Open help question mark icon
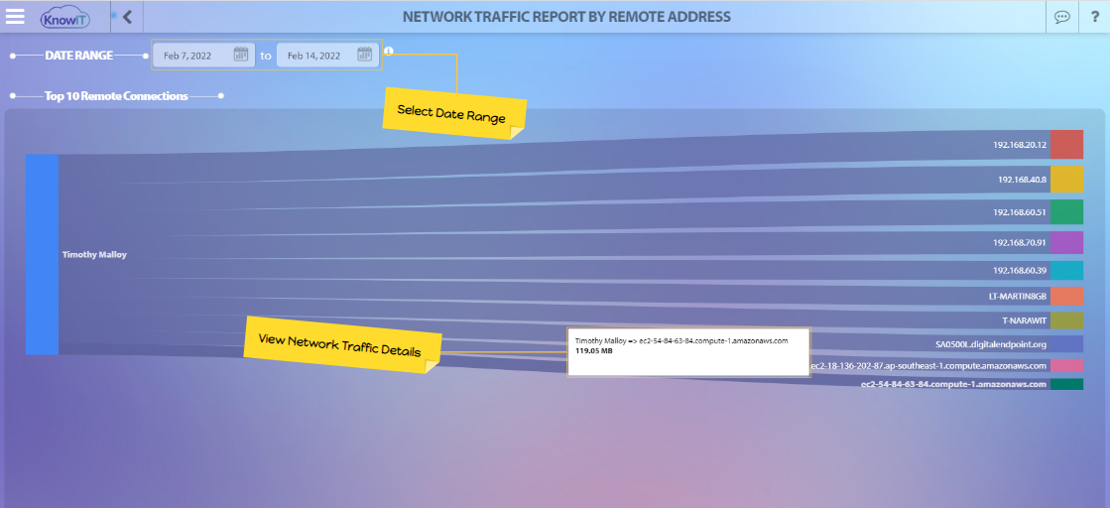This screenshot has width=1110, height=508. 1094,17
